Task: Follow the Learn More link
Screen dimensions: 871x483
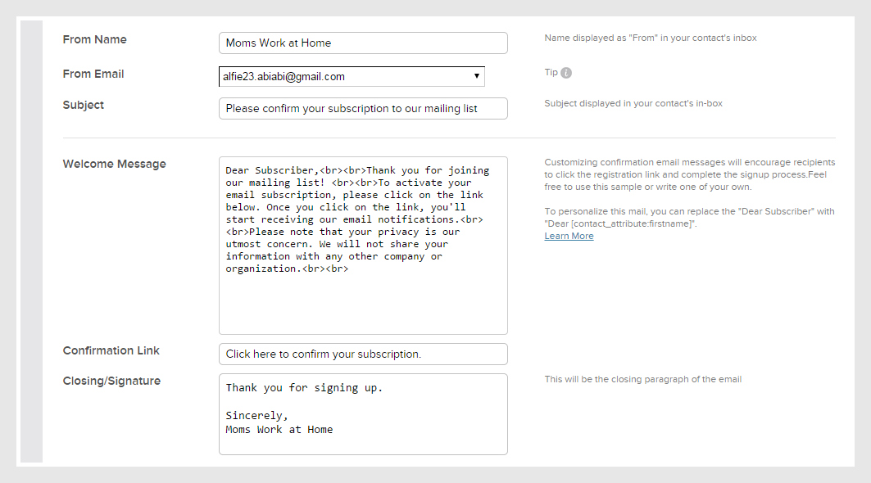Action: pyautogui.click(x=569, y=236)
